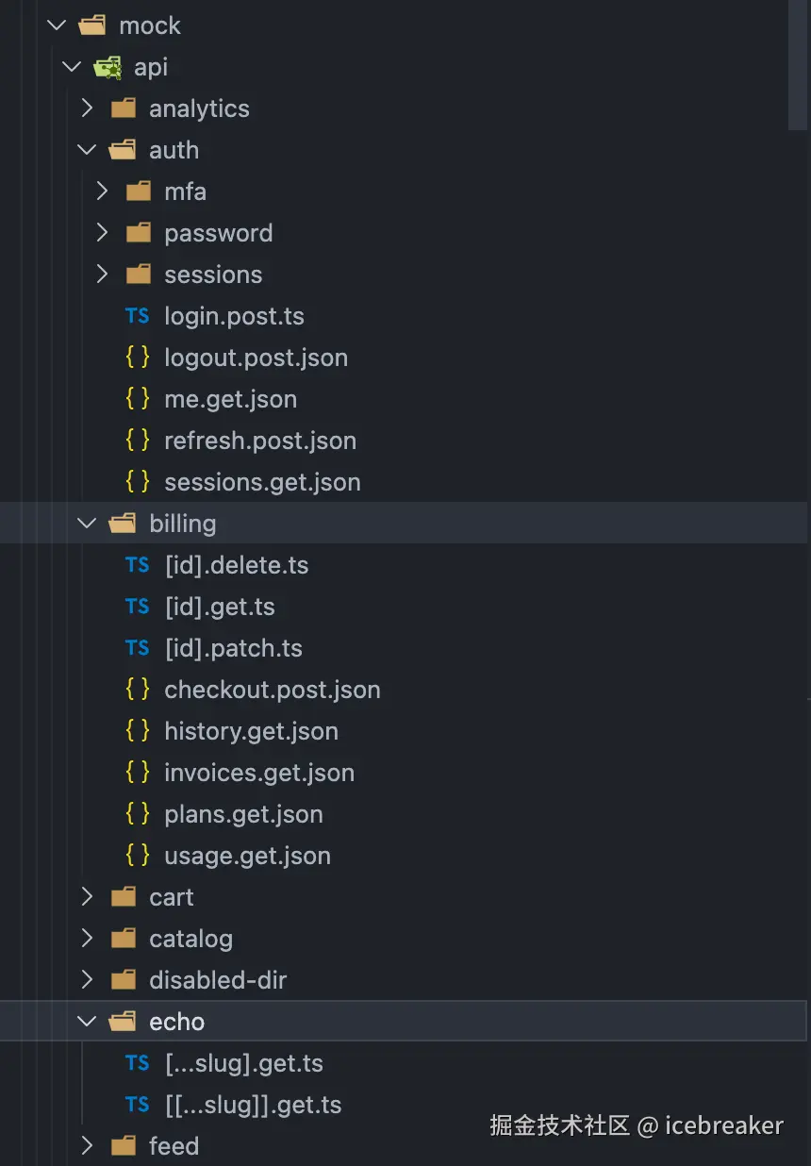The height and width of the screenshot is (1166, 811).
Task: Collapse the auth folder
Action: (x=86, y=149)
